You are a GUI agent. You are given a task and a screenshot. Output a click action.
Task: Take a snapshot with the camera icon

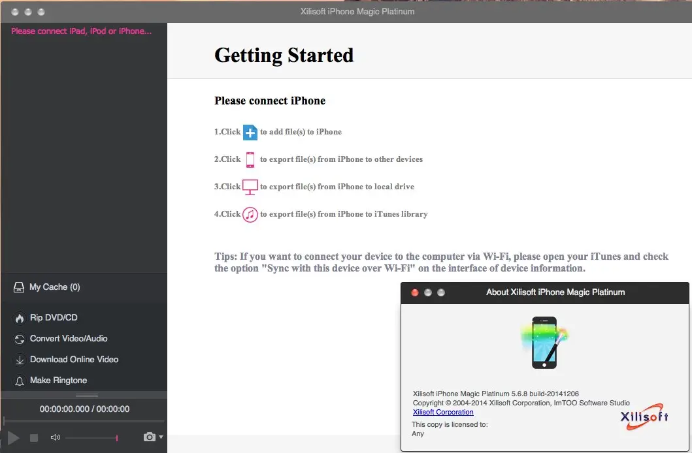149,437
